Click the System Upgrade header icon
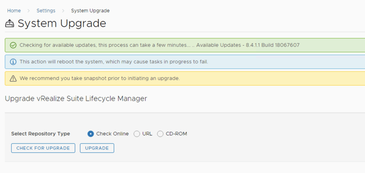The width and height of the screenshot is (365, 173). click(10, 23)
